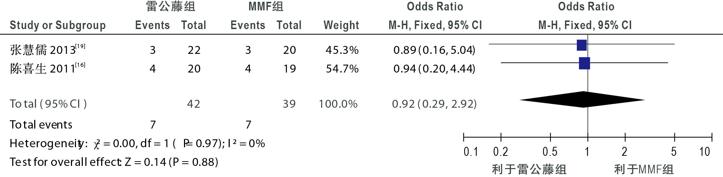The width and height of the screenshot is (723, 177).
Task: Click the axis tick labeled 10
Action: [705, 152]
